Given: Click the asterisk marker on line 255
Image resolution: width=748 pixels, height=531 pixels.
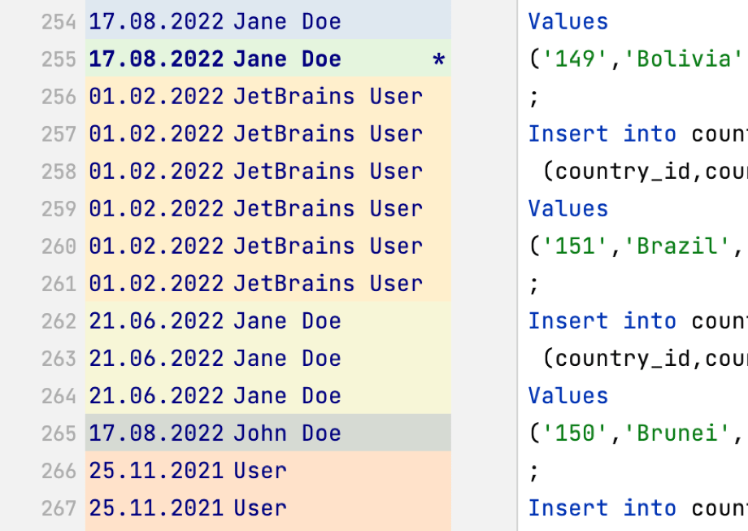Looking at the screenshot, I should point(440,60).
